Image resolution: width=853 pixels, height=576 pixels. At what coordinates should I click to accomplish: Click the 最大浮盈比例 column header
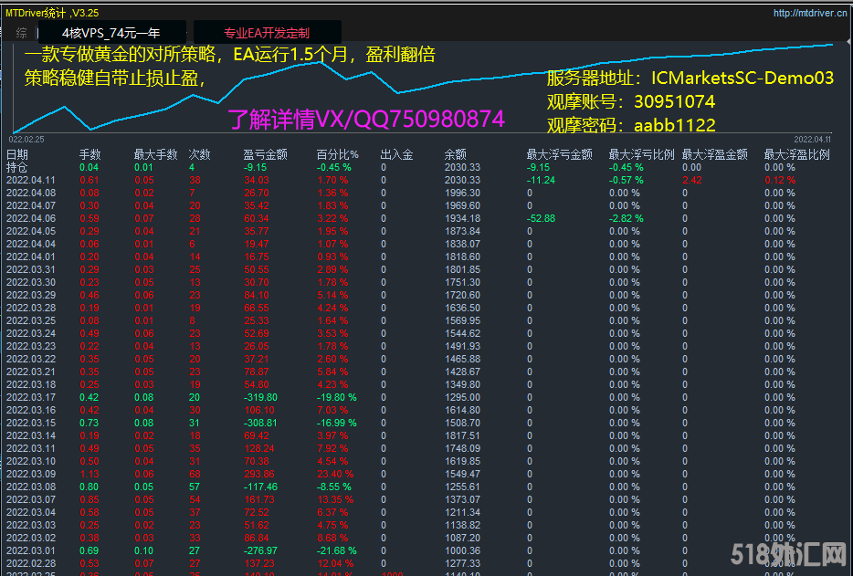click(796, 155)
